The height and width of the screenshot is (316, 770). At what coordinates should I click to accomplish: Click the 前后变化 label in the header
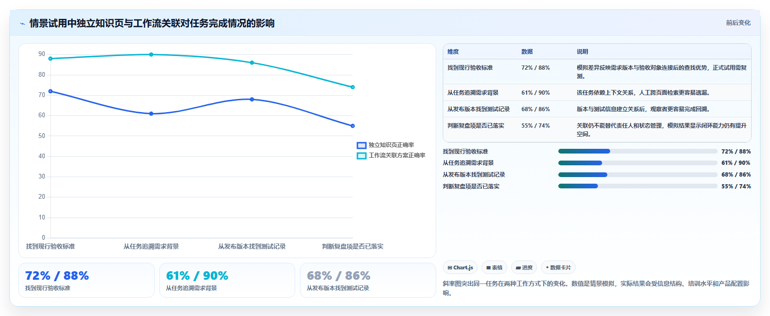(x=738, y=23)
